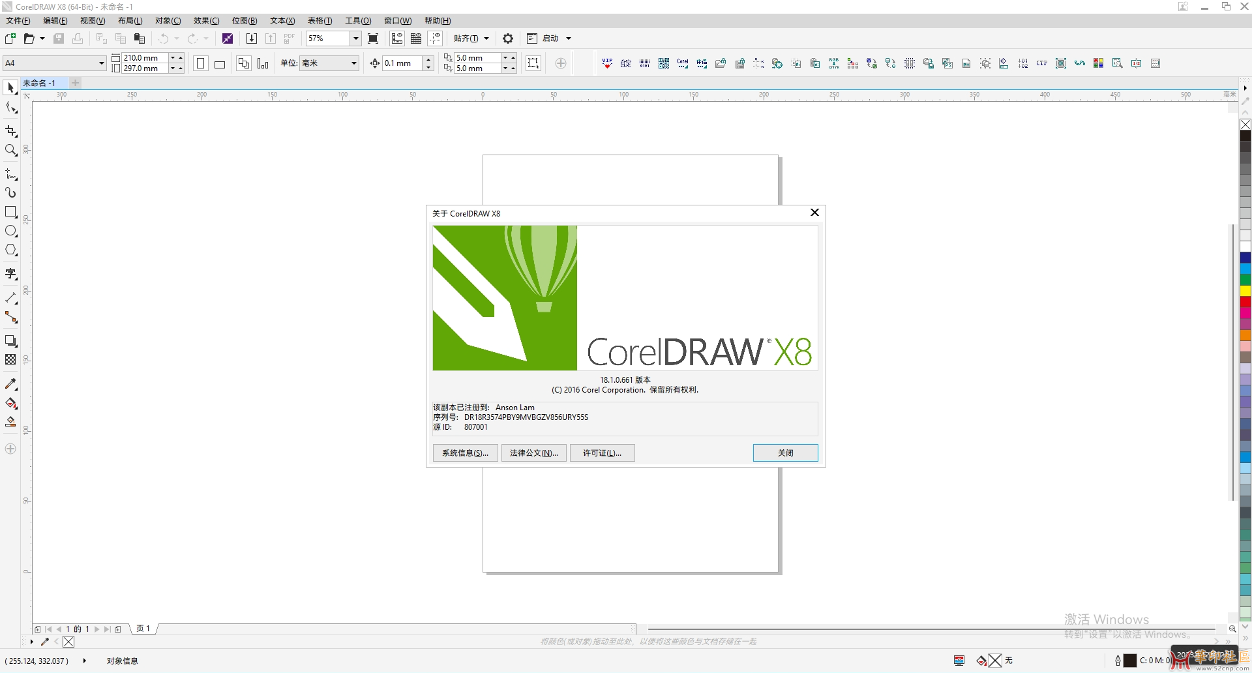1252x673 pixels.
Task: Expand the status bar coordinates arrow
Action: point(85,661)
